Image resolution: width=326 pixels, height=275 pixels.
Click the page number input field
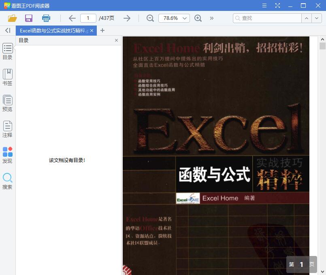(88, 18)
